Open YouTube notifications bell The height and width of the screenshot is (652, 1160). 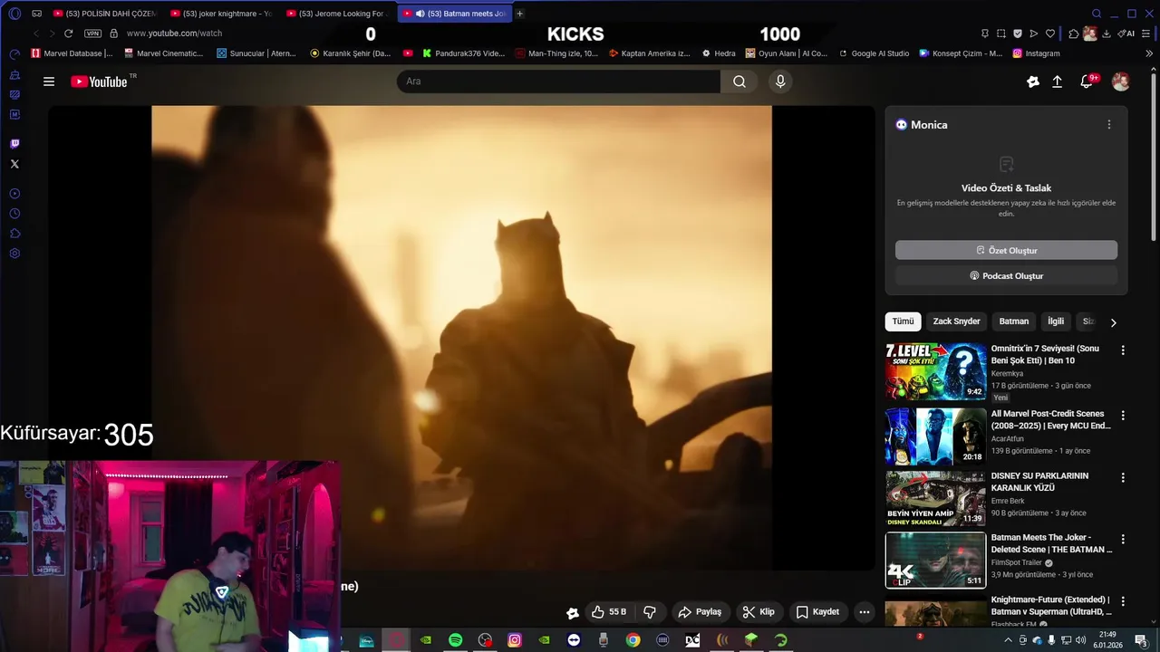[1087, 81]
